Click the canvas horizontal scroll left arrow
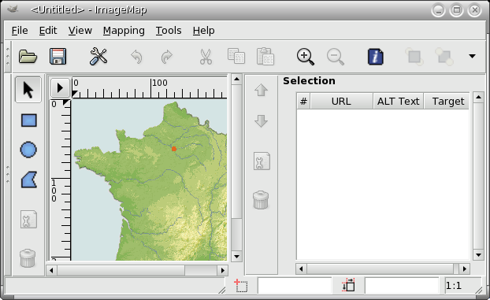Viewport: 490px width, 300px height. pyautogui.click(x=51, y=270)
